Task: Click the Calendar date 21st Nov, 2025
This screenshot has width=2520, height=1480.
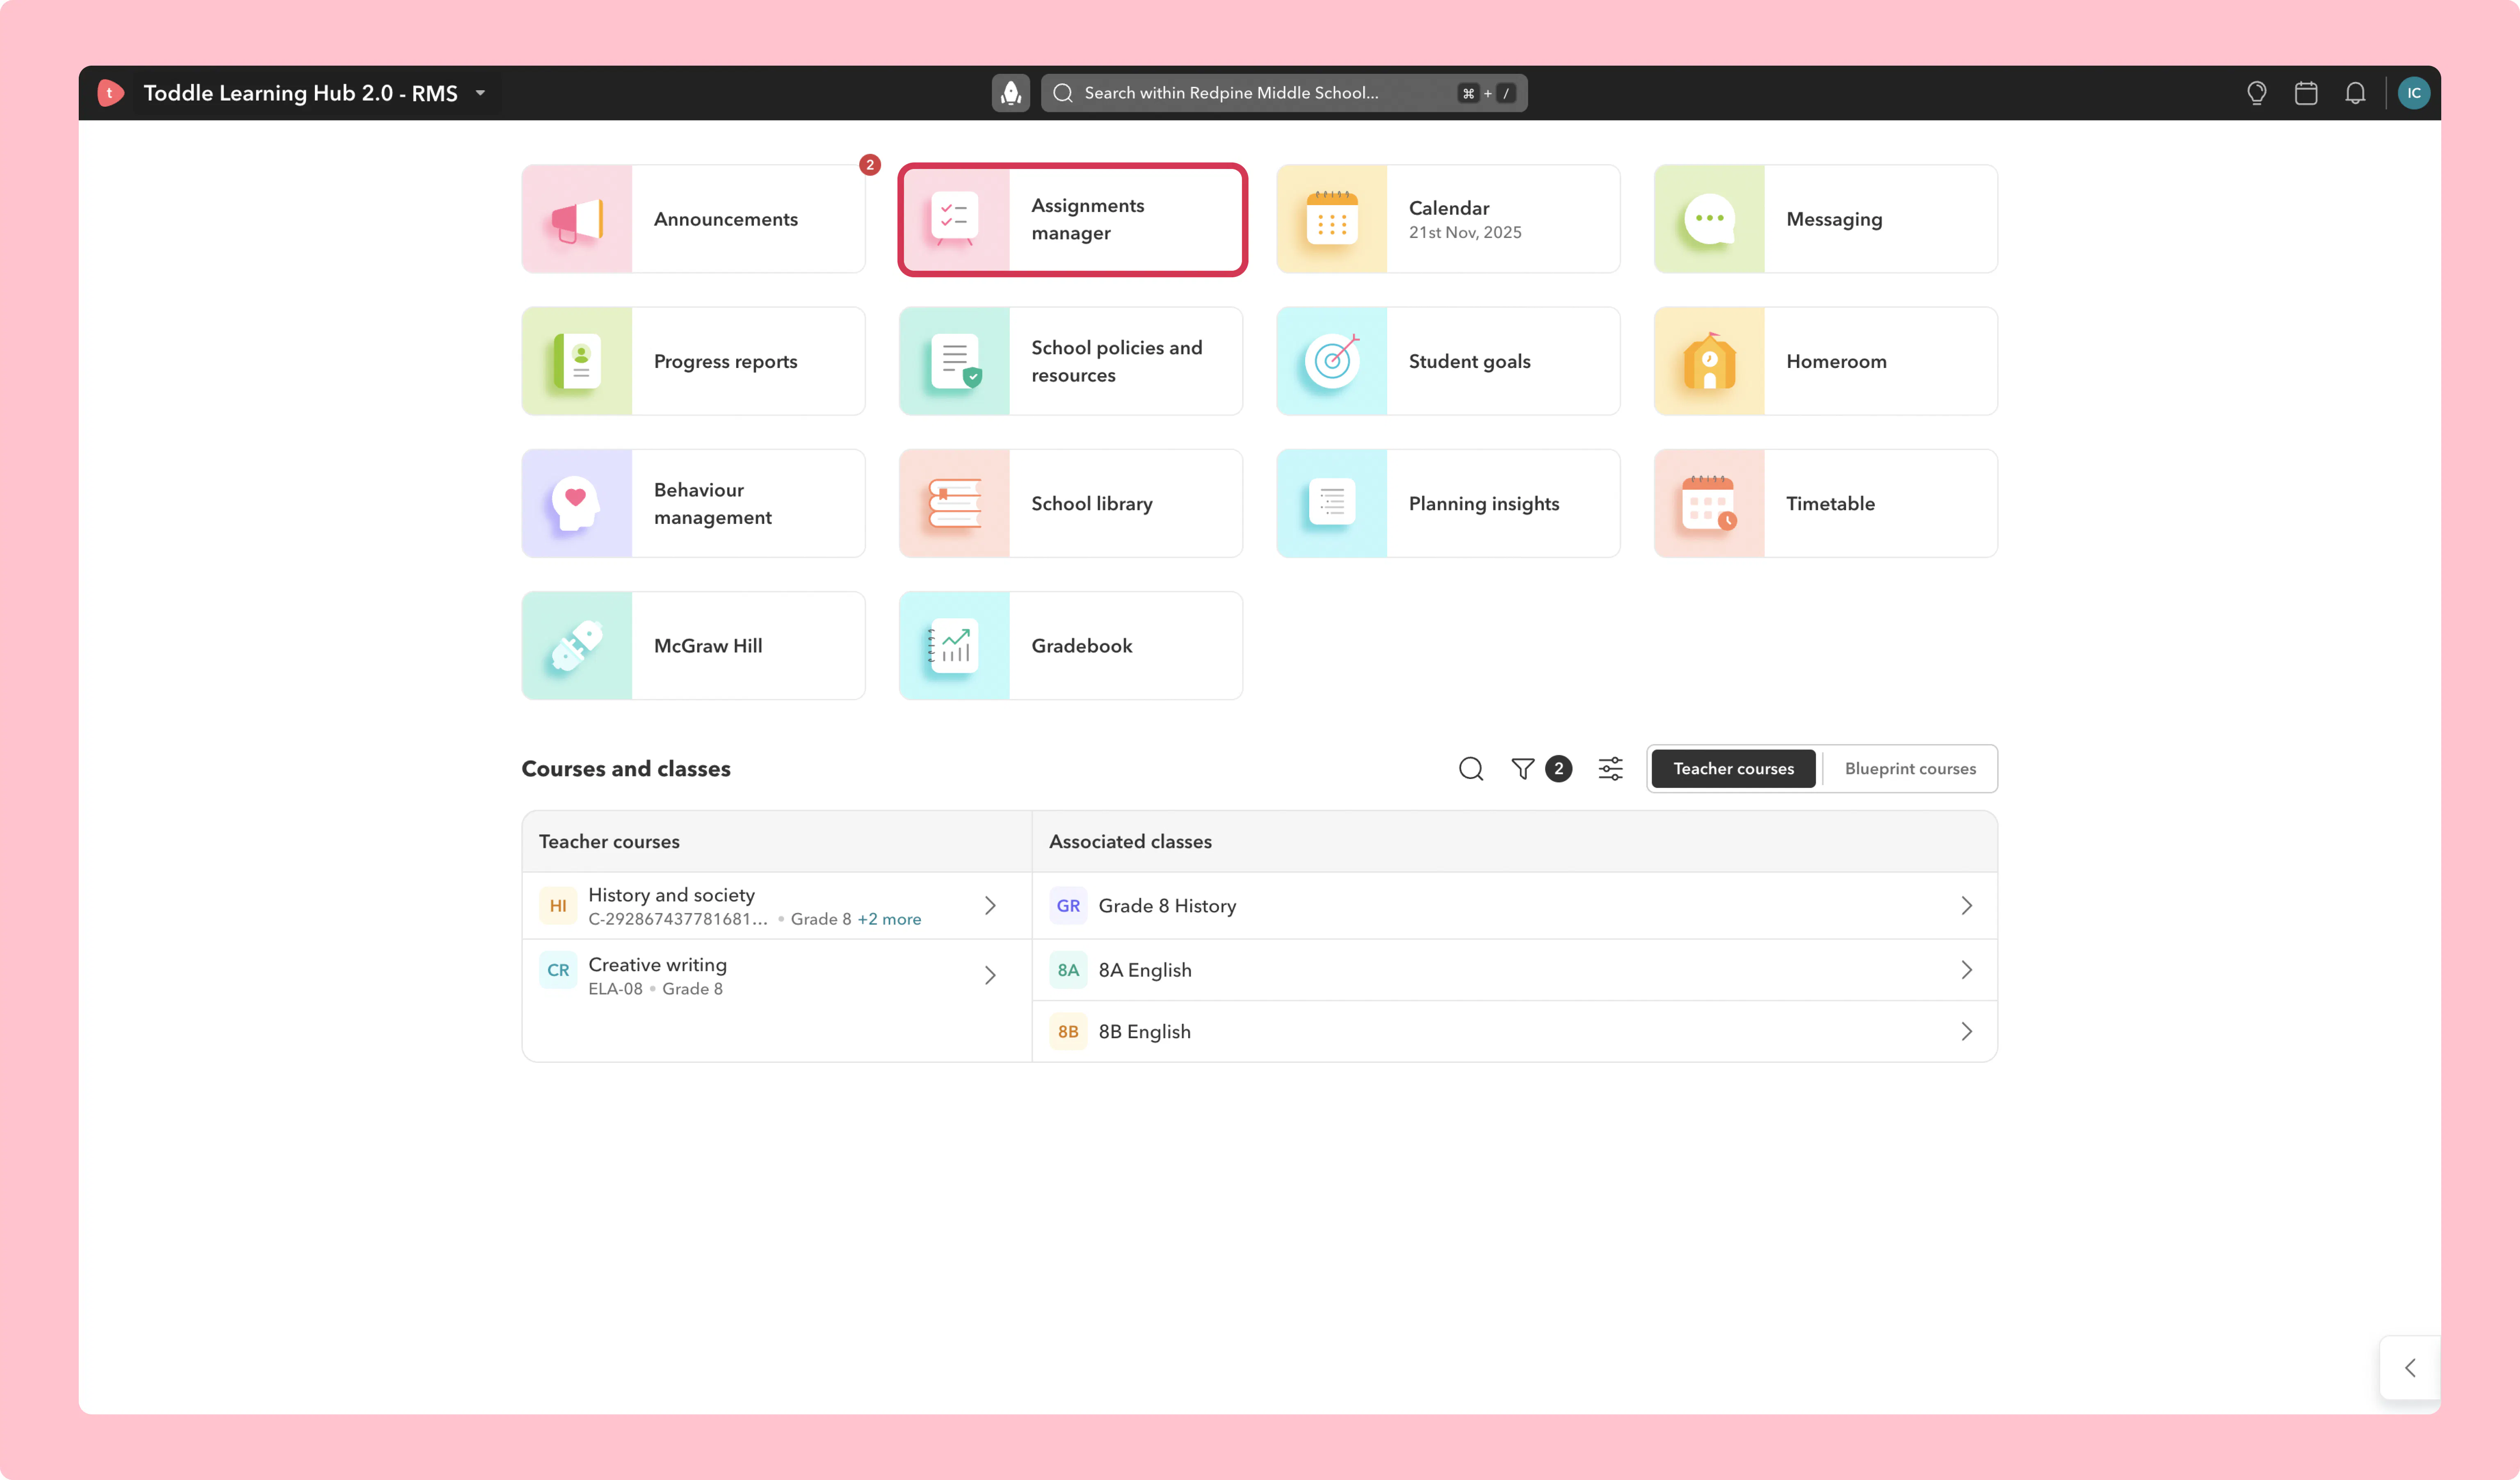Action: (1465, 233)
